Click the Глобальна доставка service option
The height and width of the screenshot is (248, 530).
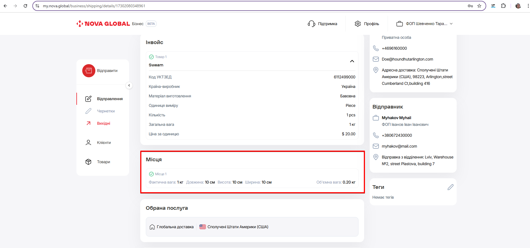[x=172, y=227]
